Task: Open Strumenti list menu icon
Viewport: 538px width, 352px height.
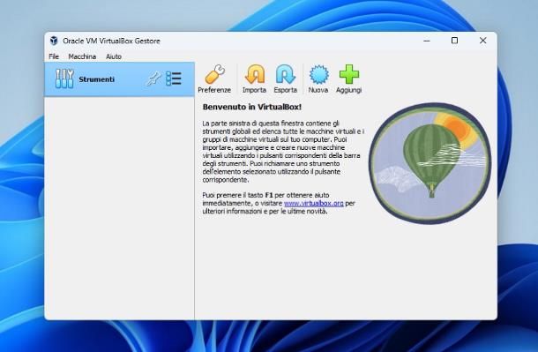Action: [x=174, y=79]
